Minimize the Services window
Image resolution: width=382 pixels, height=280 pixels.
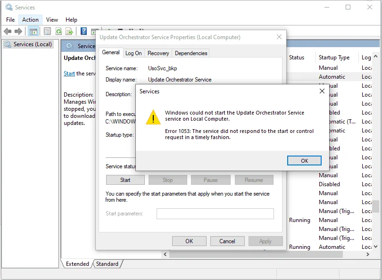pos(327,7)
